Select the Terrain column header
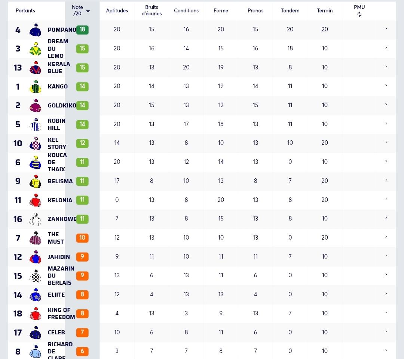This screenshot has width=404, height=359. click(325, 10)
